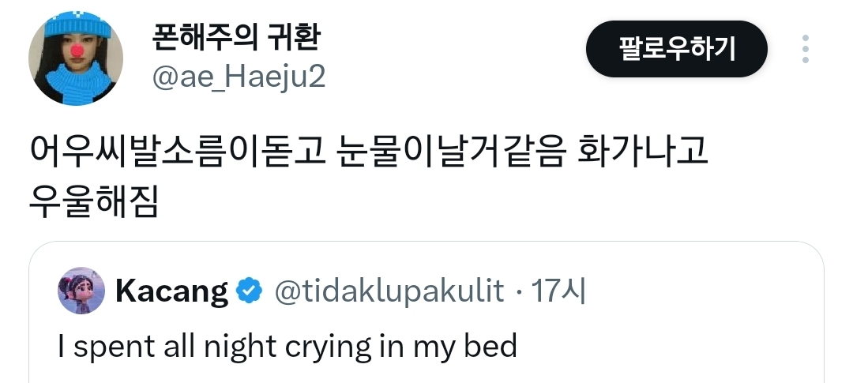Open quoted tweet card via empty right area
Viewport: 853px width, 383px height.
click(695, 332)
